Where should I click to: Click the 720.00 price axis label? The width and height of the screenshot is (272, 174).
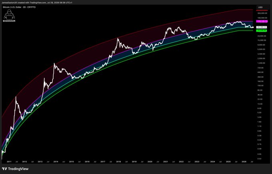click(261, 68)
